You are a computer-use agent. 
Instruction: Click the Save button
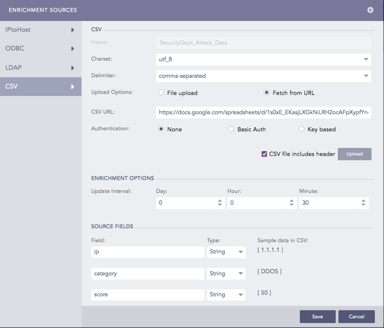point(317,317)
